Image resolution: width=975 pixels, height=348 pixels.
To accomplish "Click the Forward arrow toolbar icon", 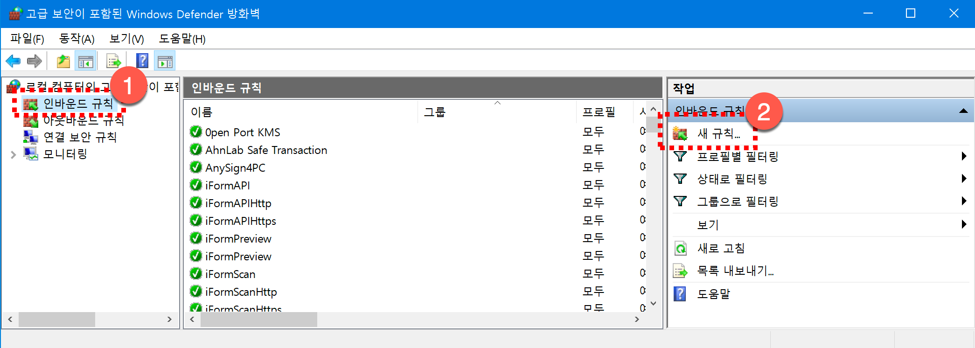I will coord(35,61).
